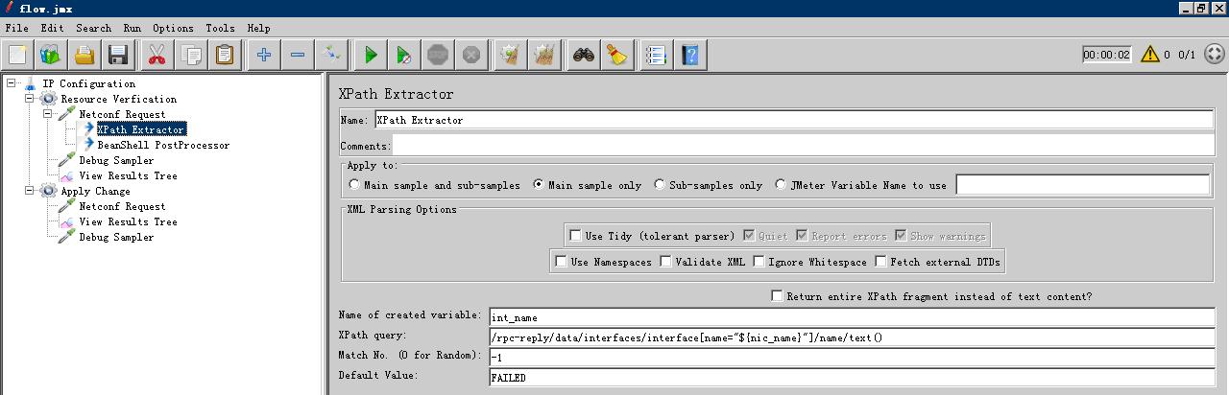Cut selection with the scissors icon

click(x=157, y=55)
